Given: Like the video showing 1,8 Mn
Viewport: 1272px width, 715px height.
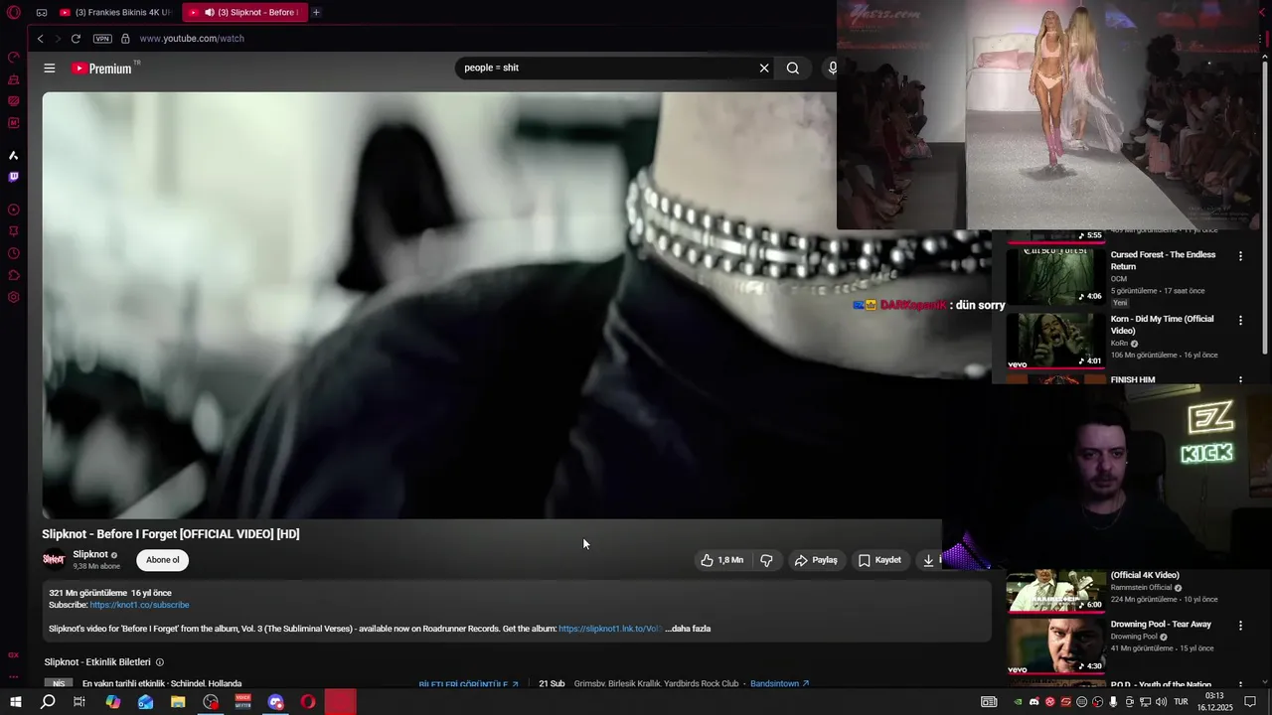Looking at the screenshot, I should [722, 560].
